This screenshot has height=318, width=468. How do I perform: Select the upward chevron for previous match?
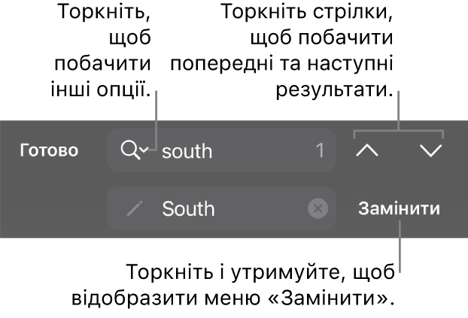point(367,150)
